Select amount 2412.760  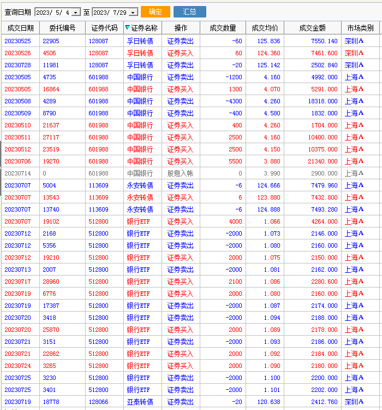click(x=324, y=402)
